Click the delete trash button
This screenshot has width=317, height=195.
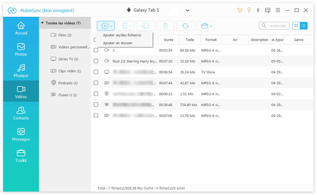click(165, 26)
